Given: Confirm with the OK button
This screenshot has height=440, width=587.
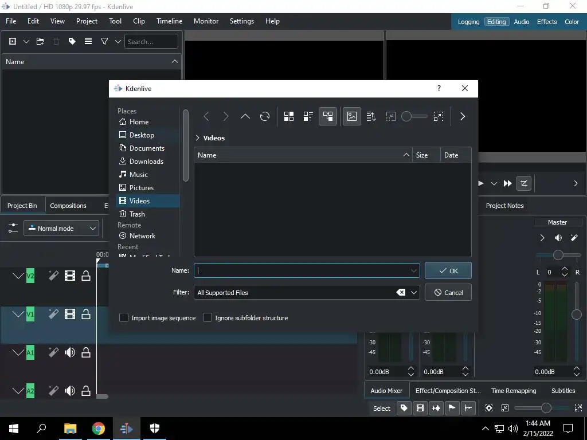Looking at the screenshot, I should tap(448, 270).
